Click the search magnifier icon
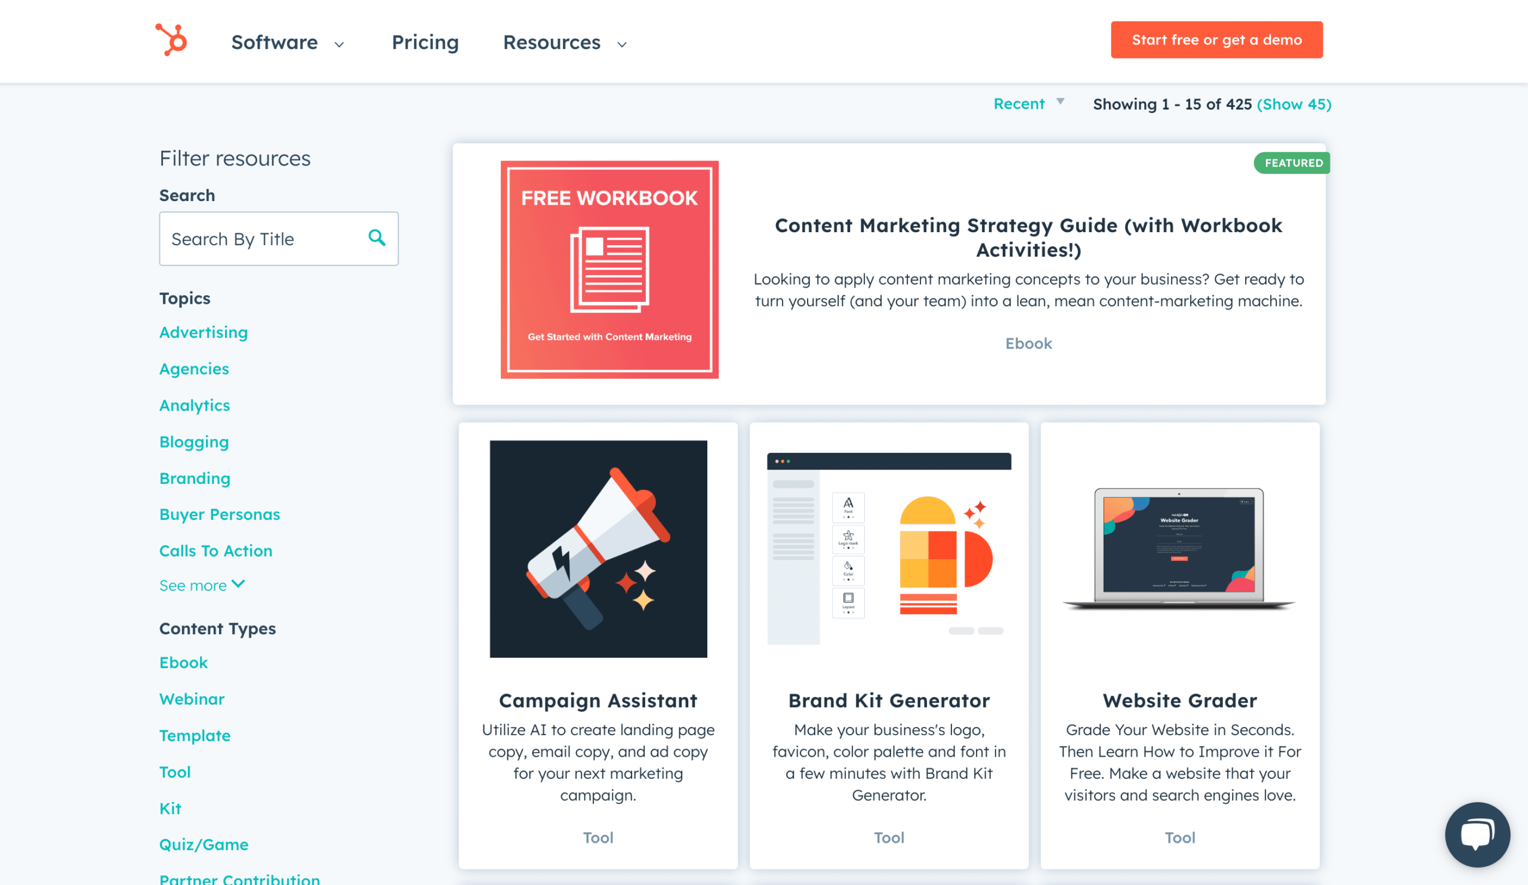Image resolution: width=1528 pixels, height=885 pixels. (x=377, y=238)
